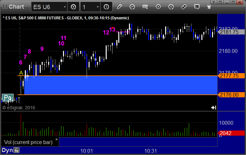Open the chart studies menu icon

coord(132,7)
